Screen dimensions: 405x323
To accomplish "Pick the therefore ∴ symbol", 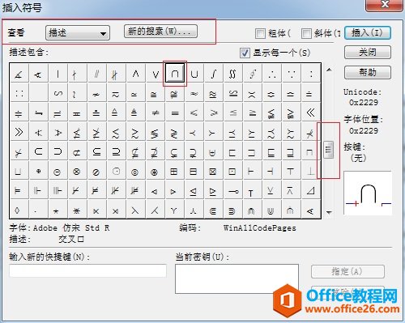I will pyautogui.click(x=272, y=73).
